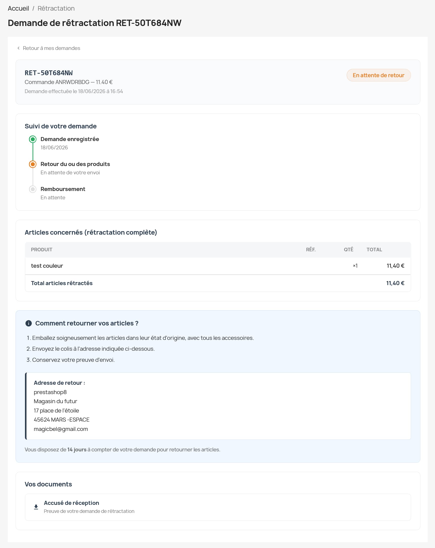Click the grey Remboursement step marker

pos(33,189)
